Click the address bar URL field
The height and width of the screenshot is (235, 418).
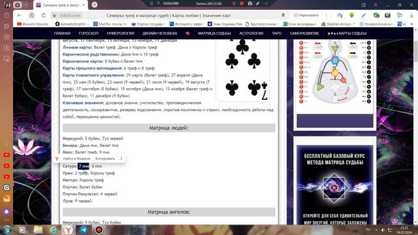point(168,16)
